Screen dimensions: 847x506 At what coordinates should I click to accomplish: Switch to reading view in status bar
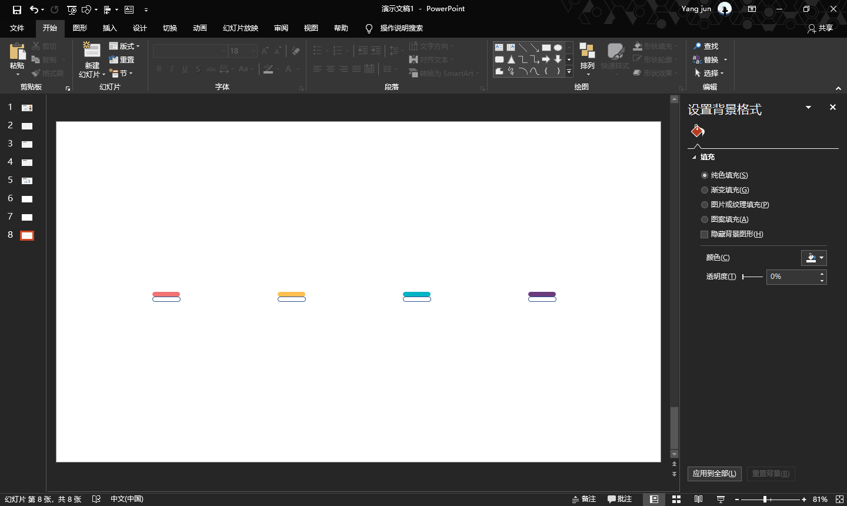tap(698, 499)
